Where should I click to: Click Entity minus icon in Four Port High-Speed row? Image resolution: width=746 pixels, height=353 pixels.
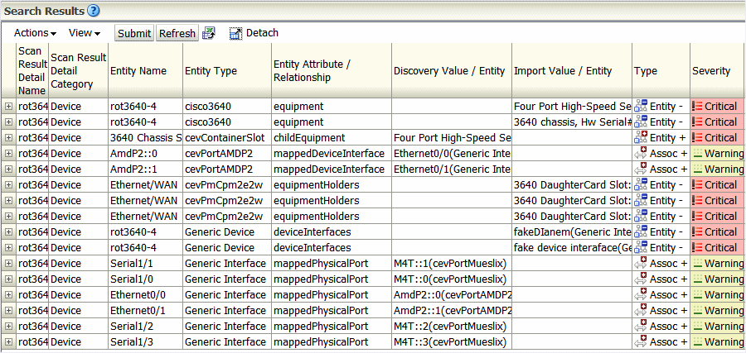point(641,107)
